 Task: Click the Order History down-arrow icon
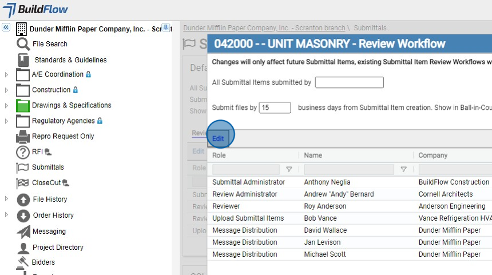(x=23, y=216)
